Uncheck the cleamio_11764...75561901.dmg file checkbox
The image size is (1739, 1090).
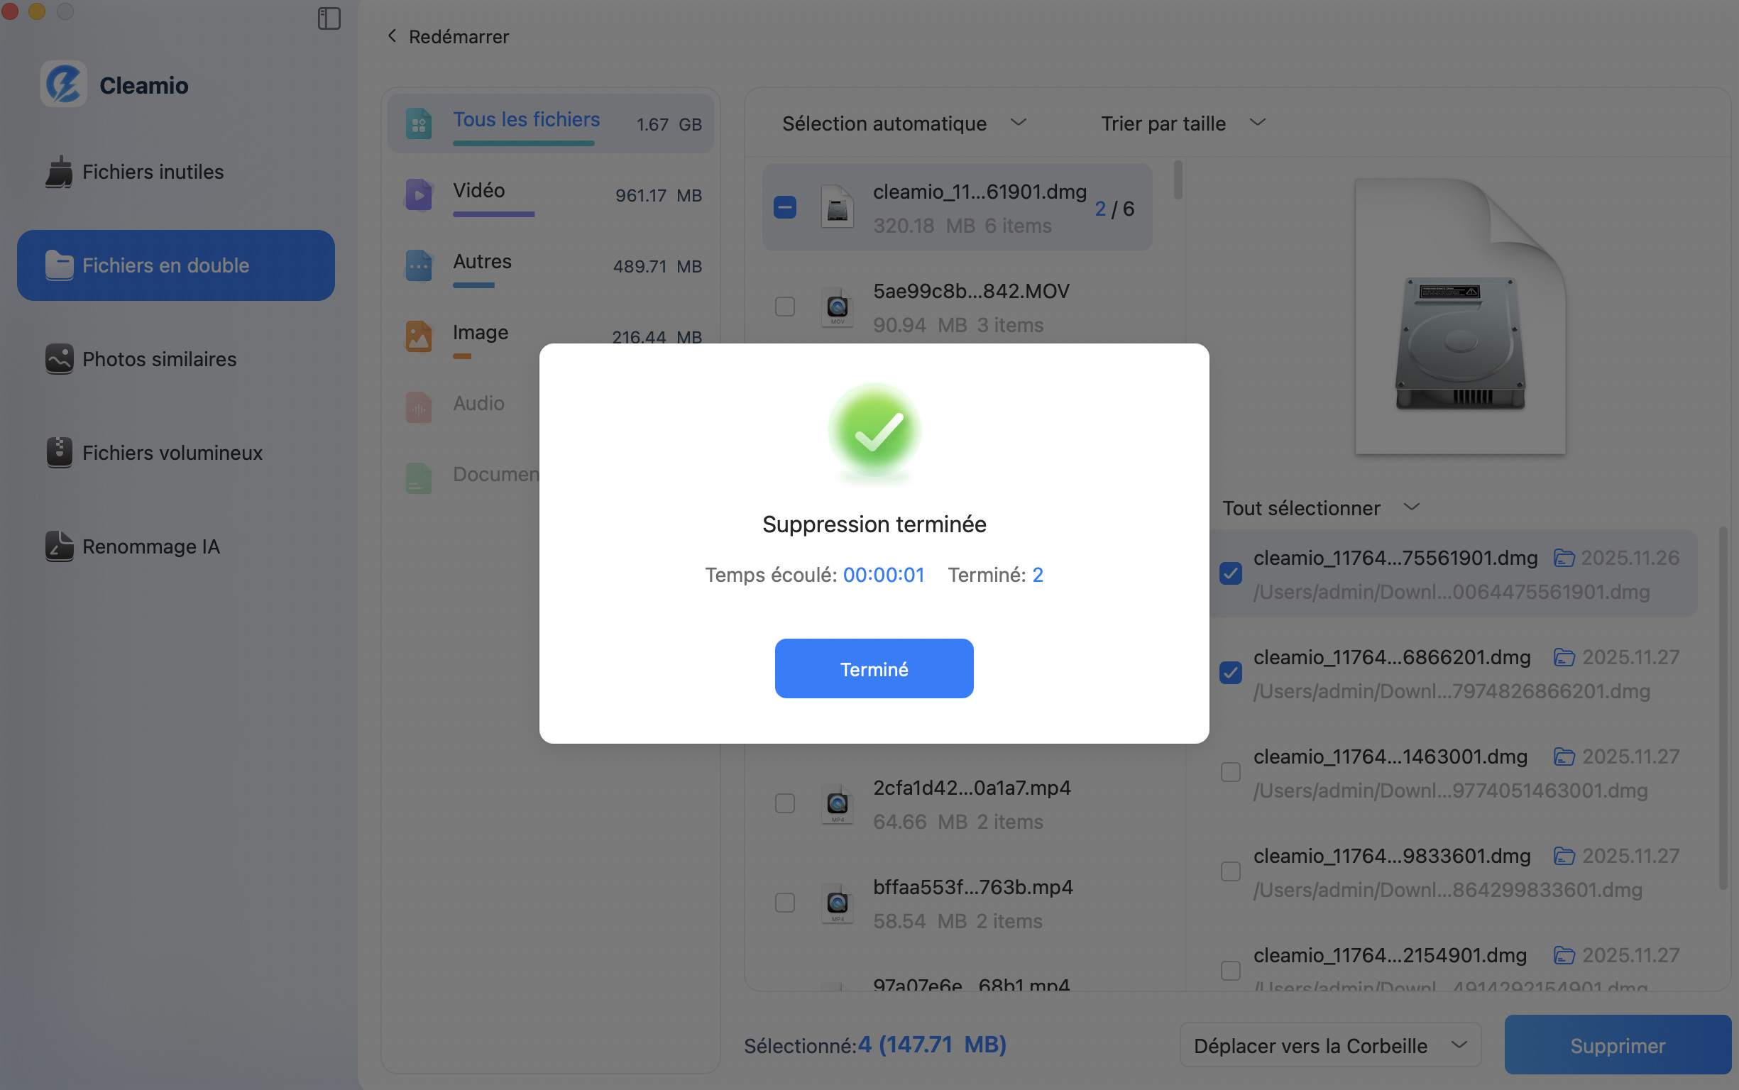tap(1231, 574)
